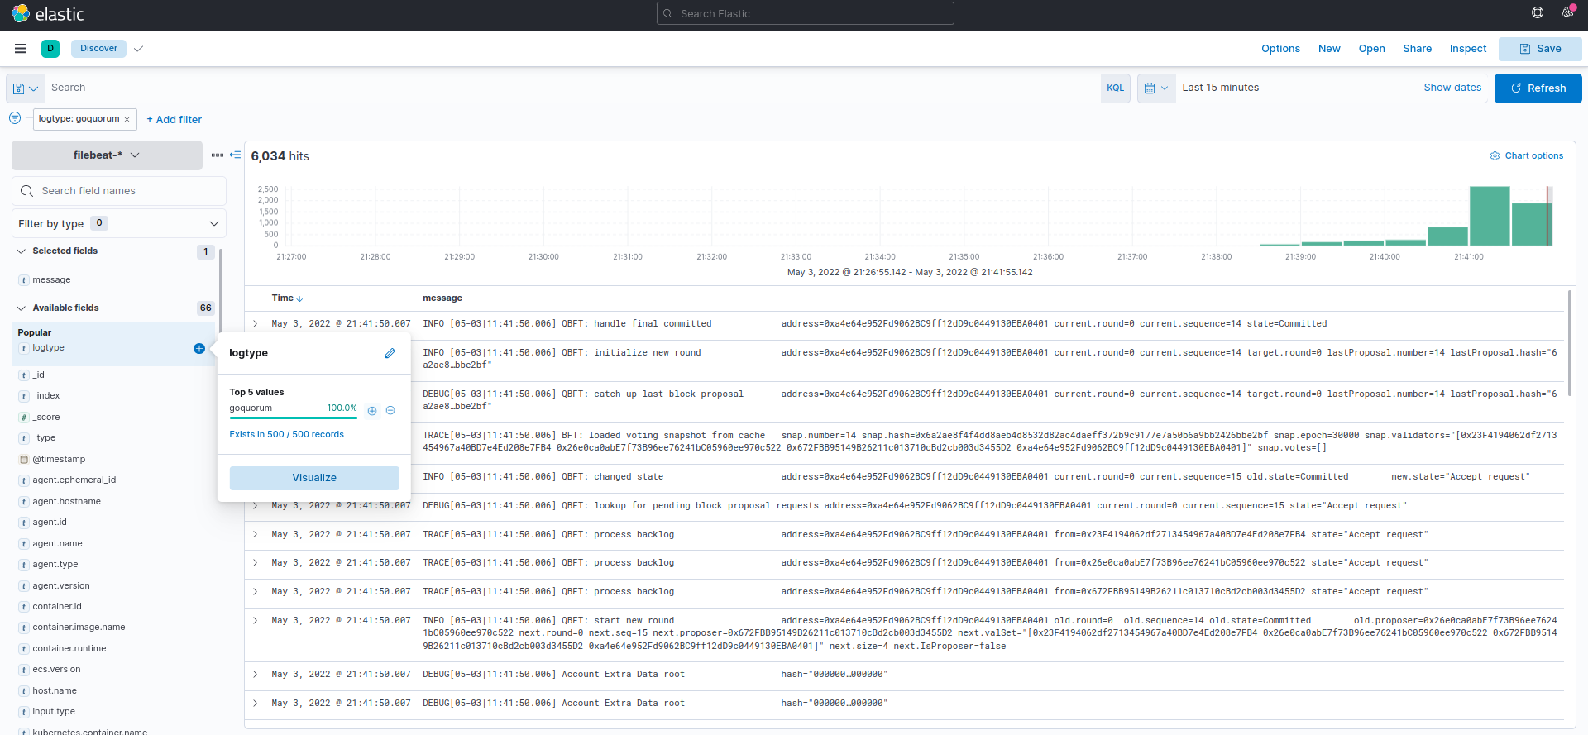Screen dimensions: 1588x735
Task: Collapse the Selected fields section
Action: point(21,251)
